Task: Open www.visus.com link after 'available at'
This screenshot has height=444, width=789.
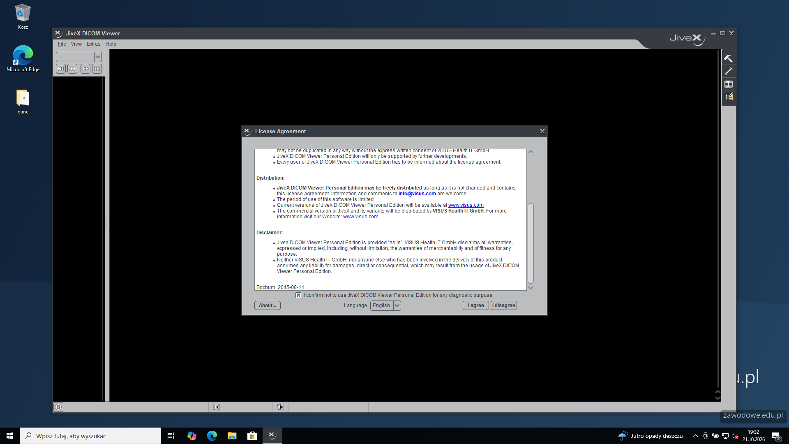Action: coord(466,205)
